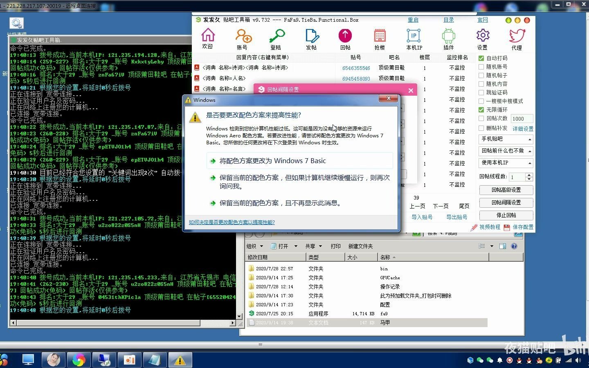
Task: Click 新建文件夹 in explorer toolbar
Action: pyautogui.click(x=360, y=246)
